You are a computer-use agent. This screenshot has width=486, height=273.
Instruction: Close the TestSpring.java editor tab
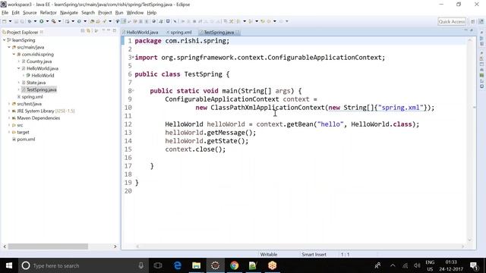(237, 32)
